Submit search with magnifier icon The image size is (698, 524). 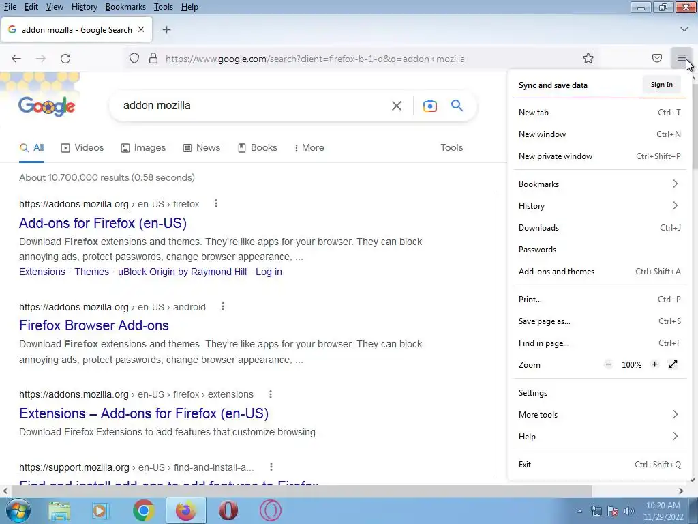coord(457,106)
